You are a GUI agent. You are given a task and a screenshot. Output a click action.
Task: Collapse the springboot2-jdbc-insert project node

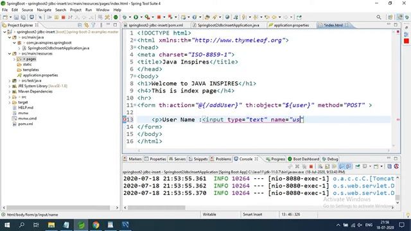[4, 31]
